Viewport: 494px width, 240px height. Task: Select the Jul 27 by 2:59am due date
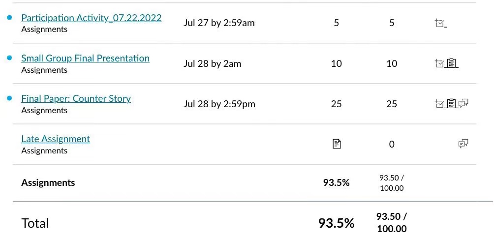click(219, 23)
